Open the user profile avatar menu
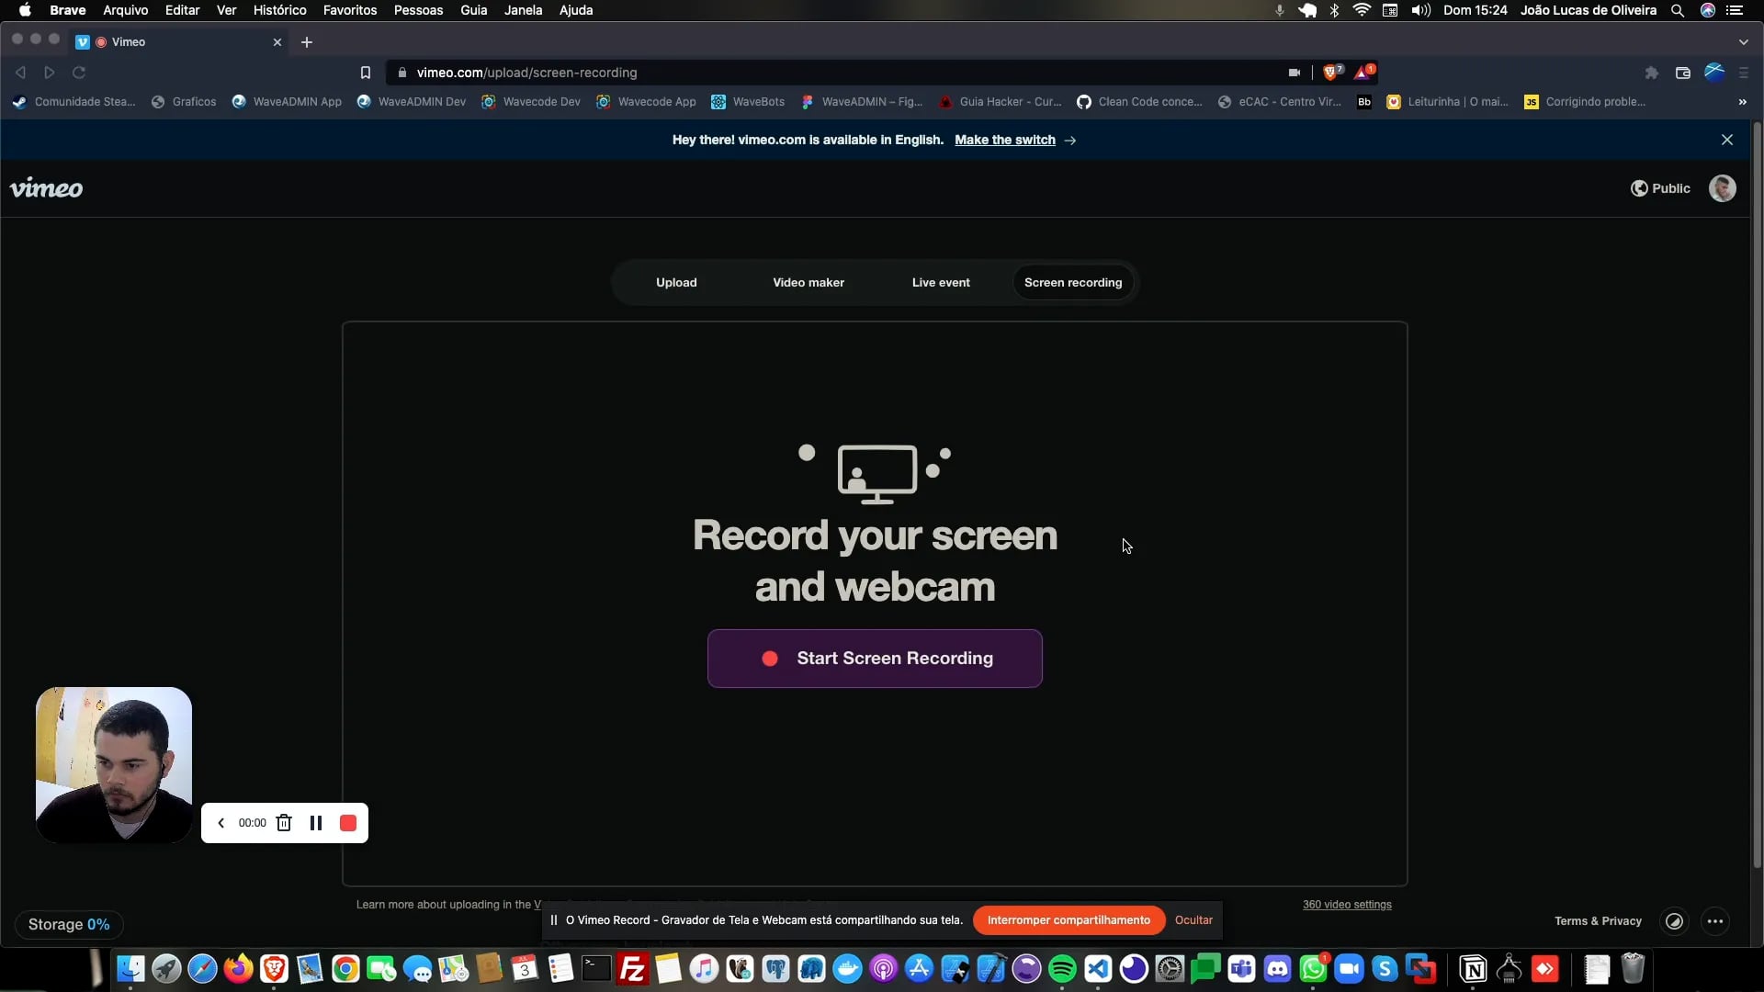1764x992 pixels. pos(1723,188)
